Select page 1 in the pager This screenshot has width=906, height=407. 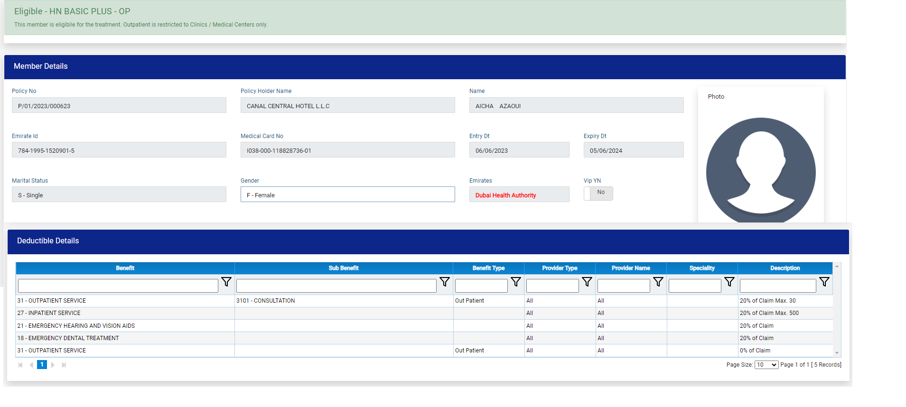(42, 365)
